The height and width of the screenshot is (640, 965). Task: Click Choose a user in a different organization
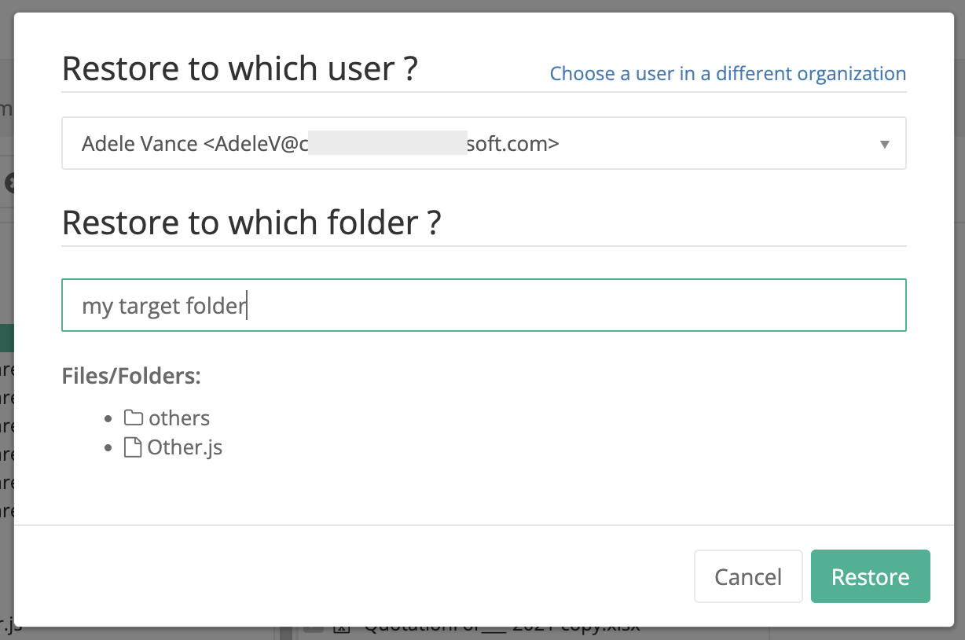pyautogui.click(x=727, y=73)
